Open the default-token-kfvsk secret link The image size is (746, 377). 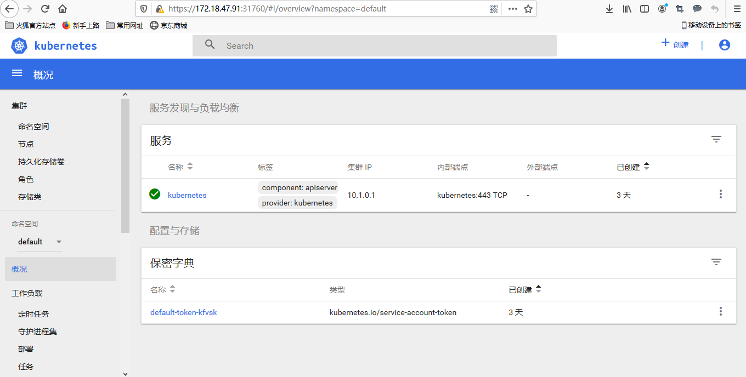(x=184, y=312)
